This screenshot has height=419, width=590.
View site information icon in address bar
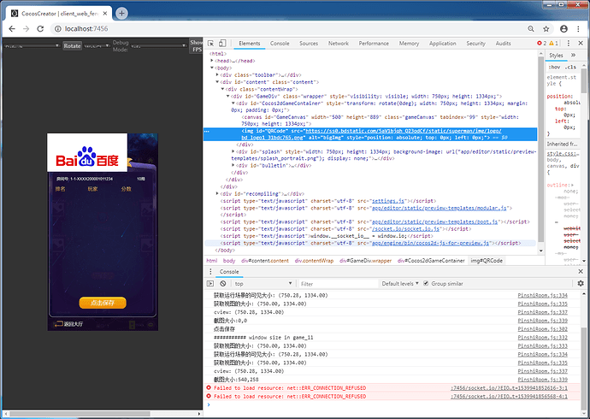[x=58, y=28]
